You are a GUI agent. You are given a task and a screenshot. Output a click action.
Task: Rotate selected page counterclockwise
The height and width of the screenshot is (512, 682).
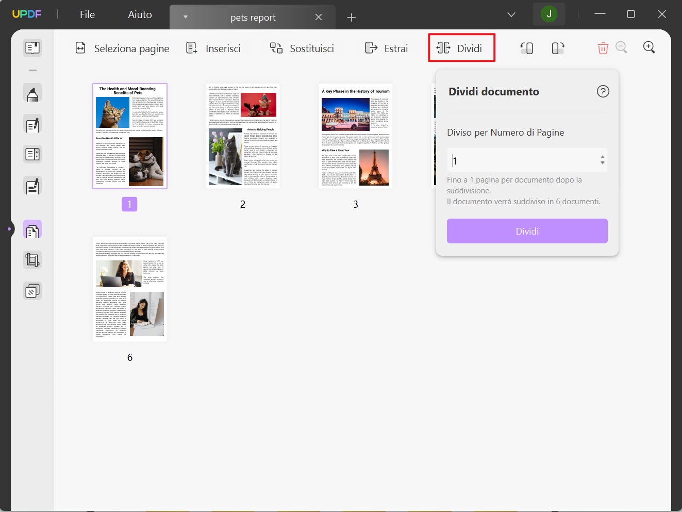pos(527,47)
